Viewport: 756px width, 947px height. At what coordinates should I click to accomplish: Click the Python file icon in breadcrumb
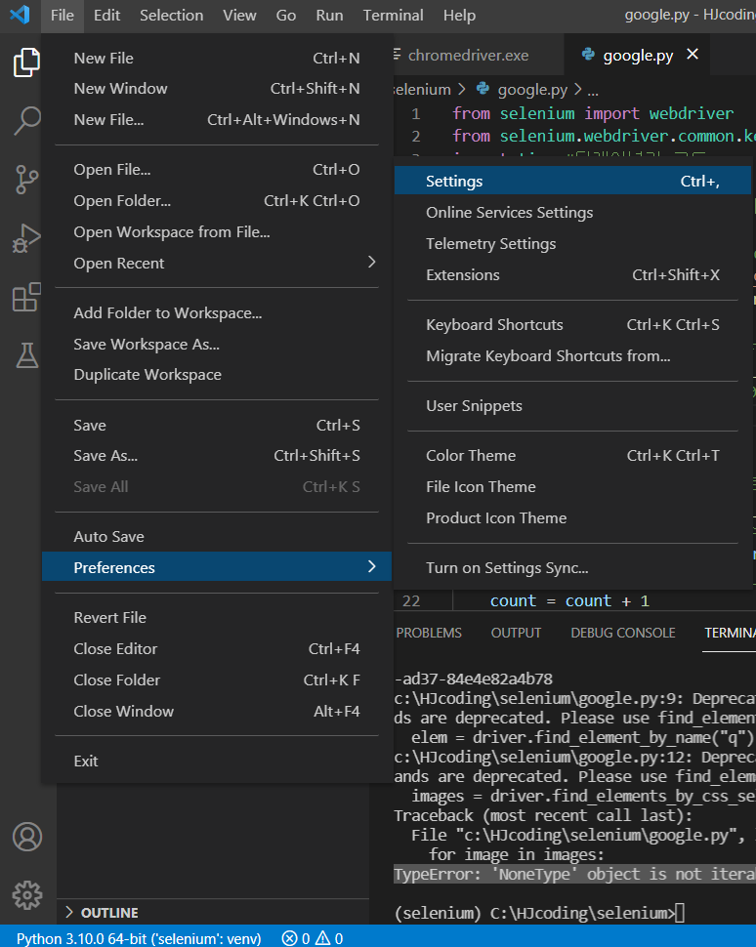[483, 89]
